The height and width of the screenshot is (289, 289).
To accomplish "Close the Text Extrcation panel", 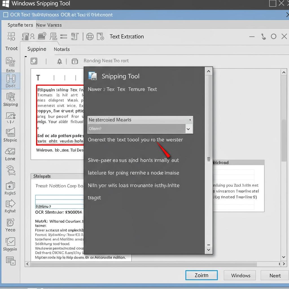I will click(284, 36).
